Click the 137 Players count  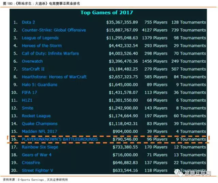[x=156, y=163]
